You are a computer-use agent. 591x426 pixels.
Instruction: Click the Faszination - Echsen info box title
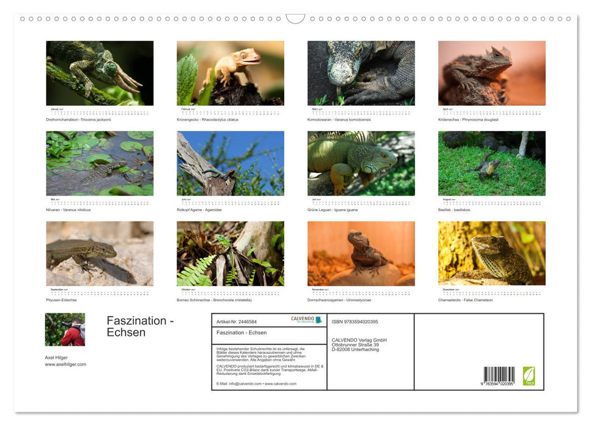tap(242, 333)
